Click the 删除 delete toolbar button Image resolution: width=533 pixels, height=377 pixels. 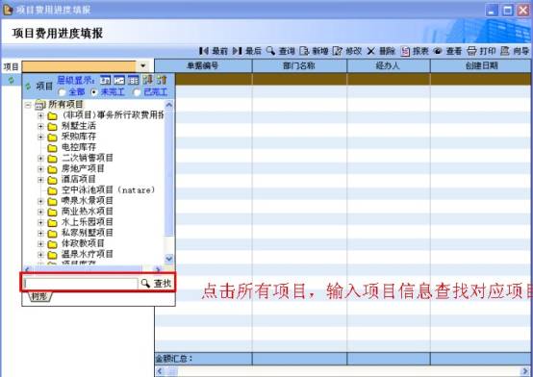pyautogui.click(x=381, y=51)
